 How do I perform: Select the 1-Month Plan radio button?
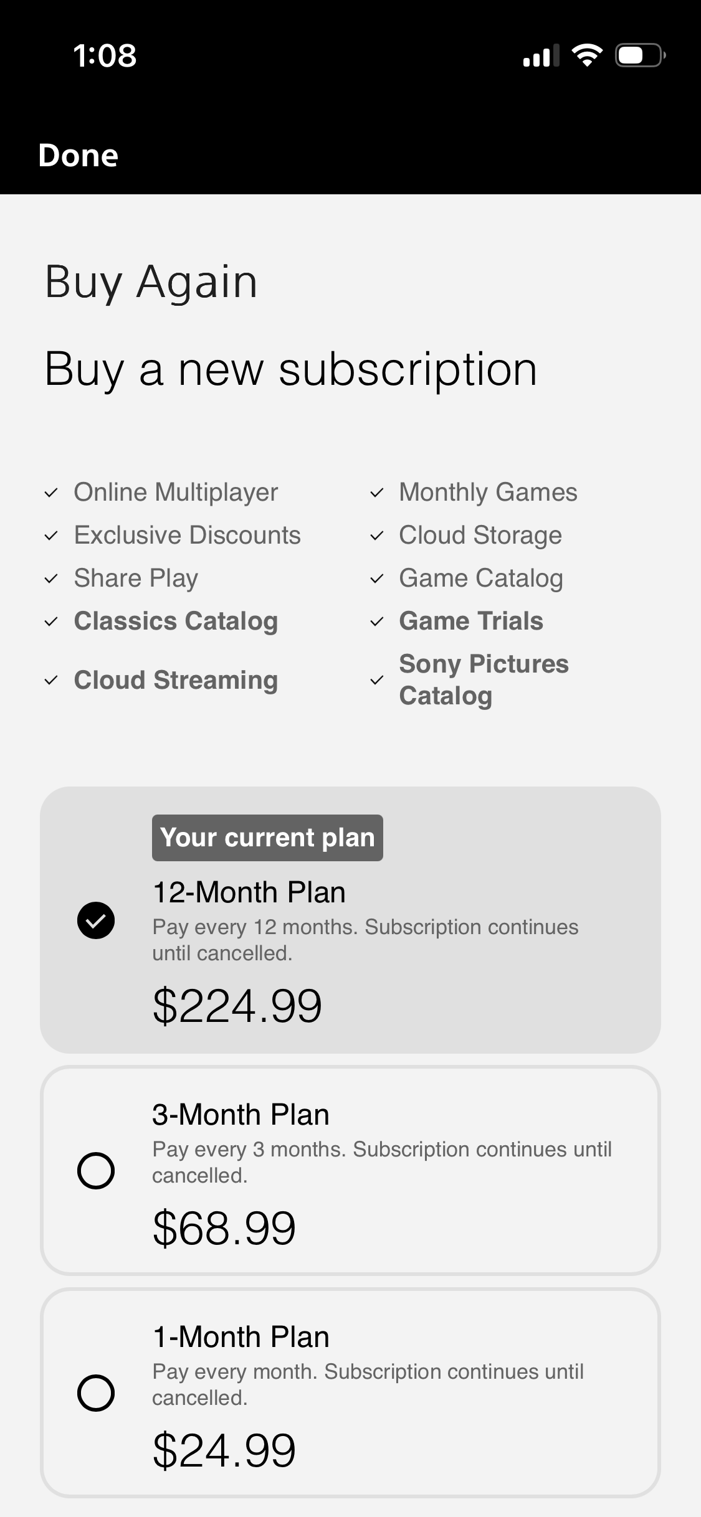(x=96, y=1392)
